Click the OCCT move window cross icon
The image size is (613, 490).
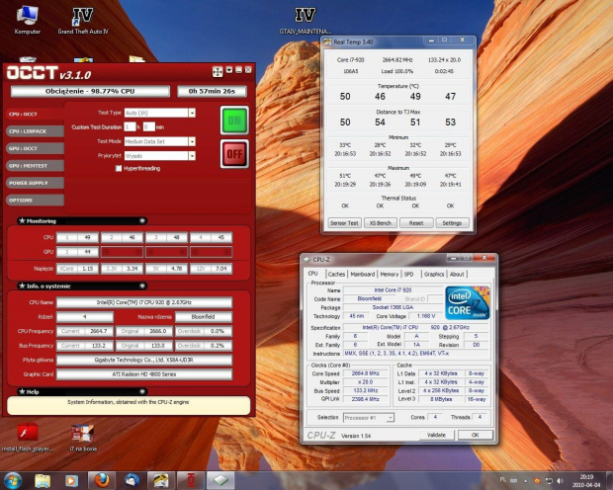(x=218, y=71)
